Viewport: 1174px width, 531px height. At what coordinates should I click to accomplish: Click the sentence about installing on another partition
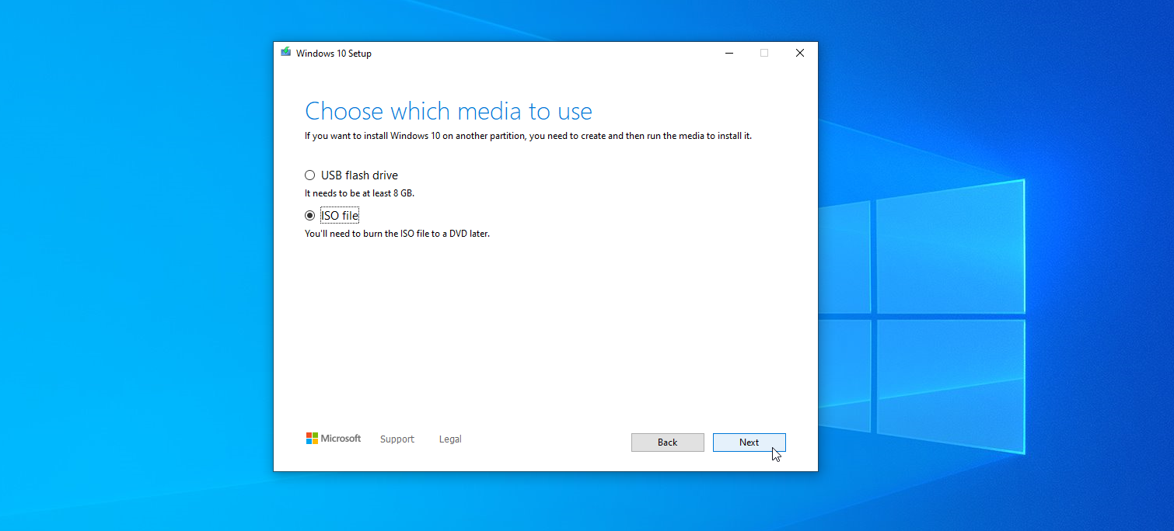tap(528, 136)
